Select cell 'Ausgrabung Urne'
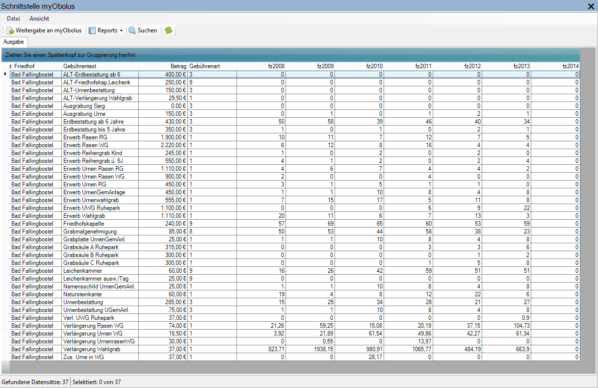The height and width of the screenshot is (388, 598). pyautogui.click(x=100, y=114)
